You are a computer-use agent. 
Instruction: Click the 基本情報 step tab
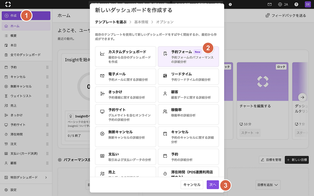pyautogui.click(x=141, y=22)
